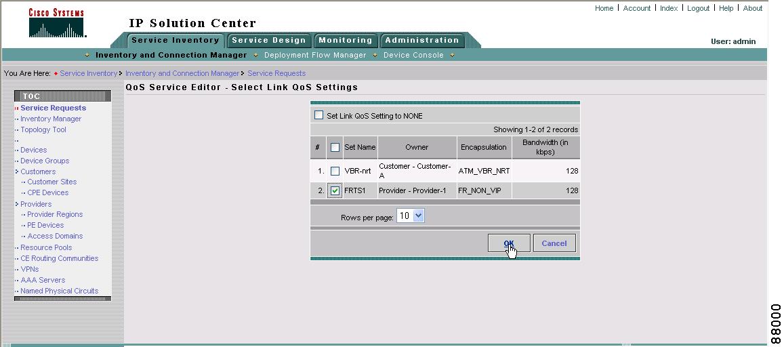The image size is (784, 347).
Task: Open PE Devices in TOC
Action: pyautogui.click(x=45, y=225)
